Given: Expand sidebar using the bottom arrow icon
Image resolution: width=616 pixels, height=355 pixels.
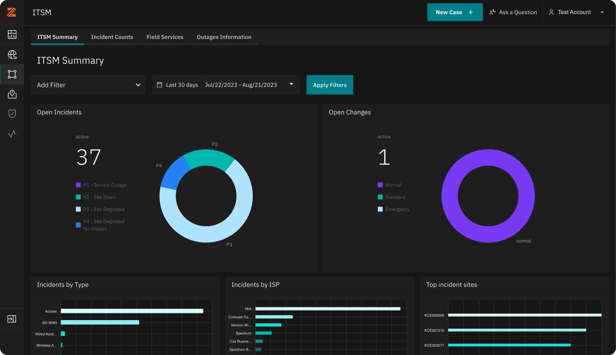Looking at the screenshot, I should pyautogui.click(x=12, y=319).
